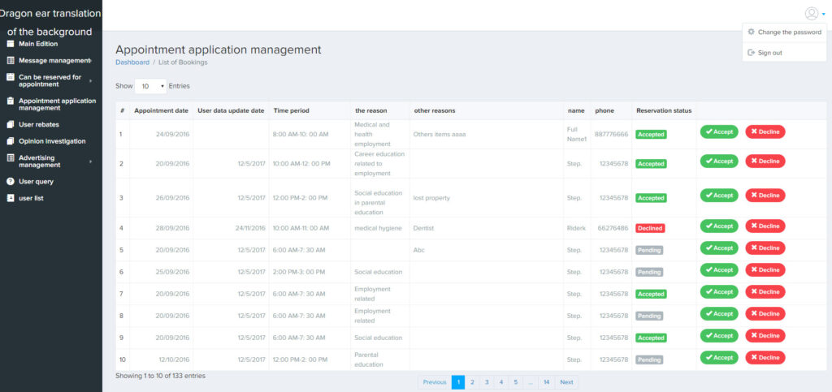Click the name cell Riderk
Screen dimensions: 832x392
577,228
